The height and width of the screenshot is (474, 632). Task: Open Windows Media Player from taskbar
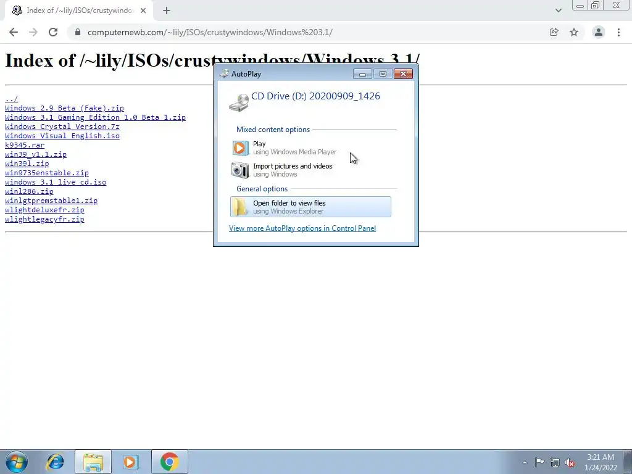click(131, 462)
